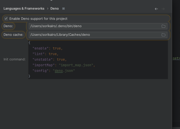This screenshot has width=180, height=129.
Task: Click the opening brace in init editor
Action: [x=29, y=43]
